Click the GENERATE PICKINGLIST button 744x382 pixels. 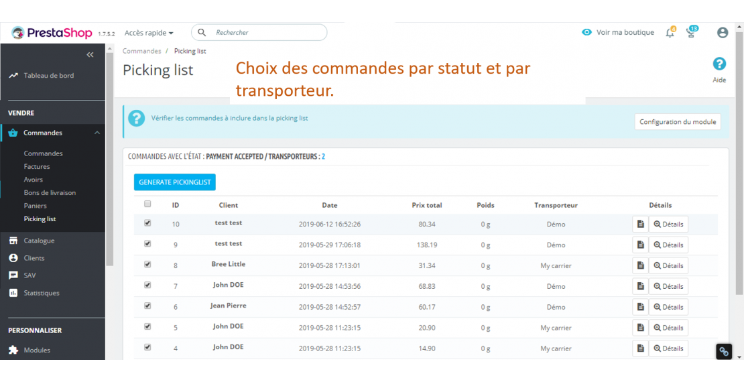175,182
